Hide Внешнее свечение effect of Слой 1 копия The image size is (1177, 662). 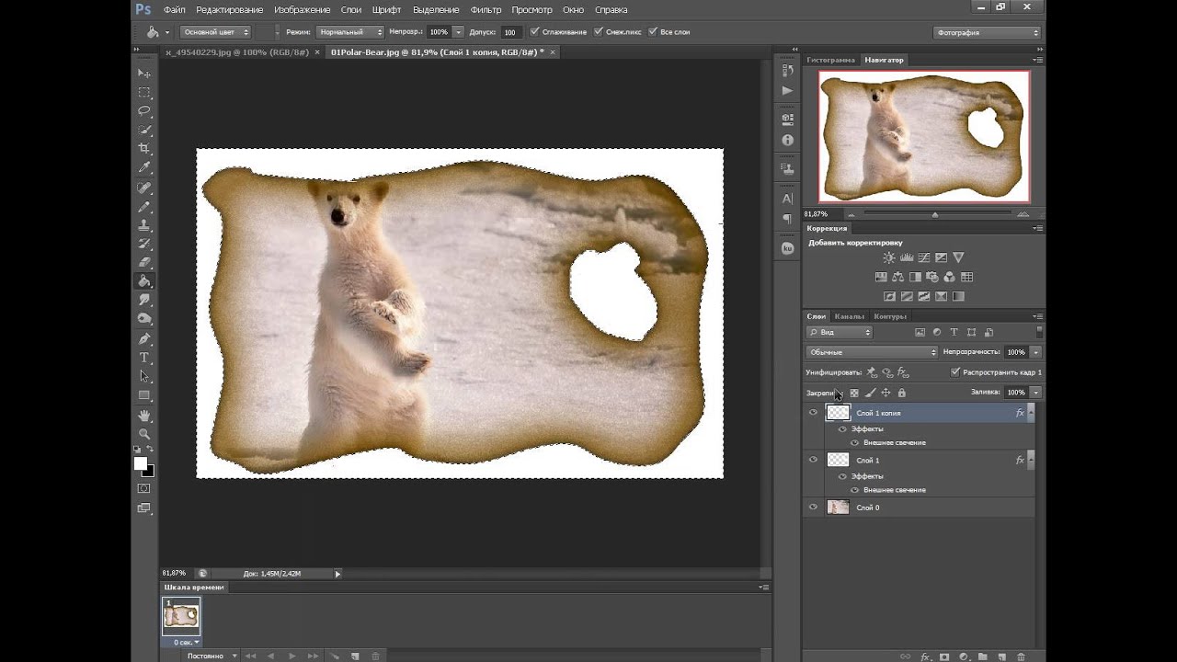pos(854,442)
